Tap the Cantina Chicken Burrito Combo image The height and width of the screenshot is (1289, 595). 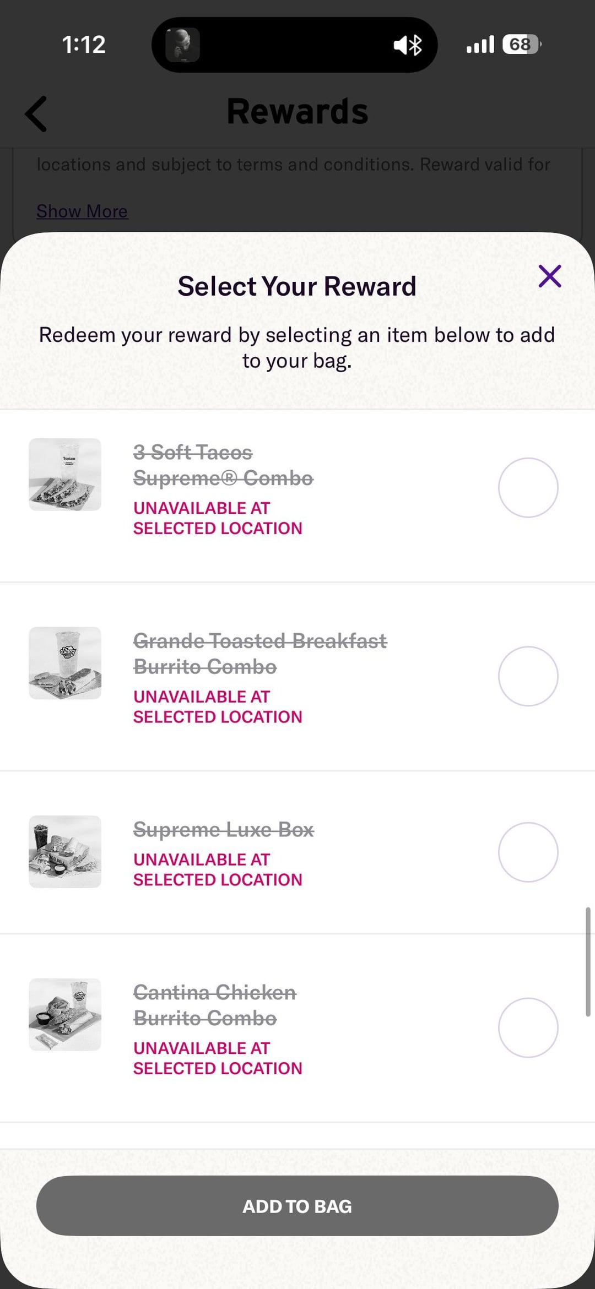click(65, 1014)
